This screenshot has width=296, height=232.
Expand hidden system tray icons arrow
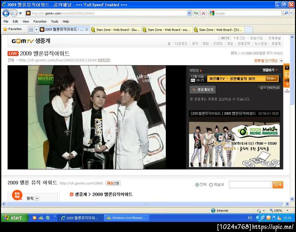[258, 218]
